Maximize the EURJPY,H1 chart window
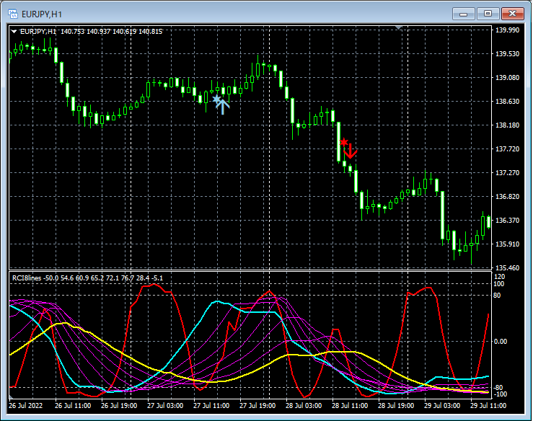Image resolution: width=533 pixels, height=421 pixels. (x=488, y=13)
